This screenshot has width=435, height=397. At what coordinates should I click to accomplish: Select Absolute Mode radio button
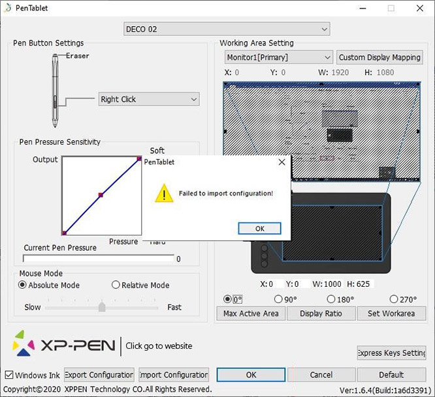click(x=22, y=285)
